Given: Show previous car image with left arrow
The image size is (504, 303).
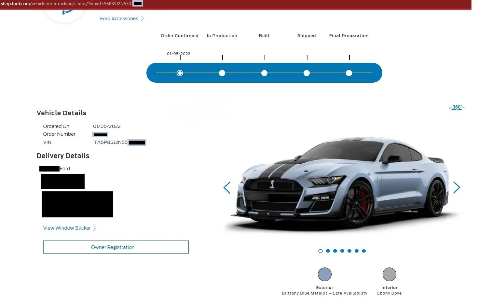Looking at the screenshot, I should tap(227, 187).
